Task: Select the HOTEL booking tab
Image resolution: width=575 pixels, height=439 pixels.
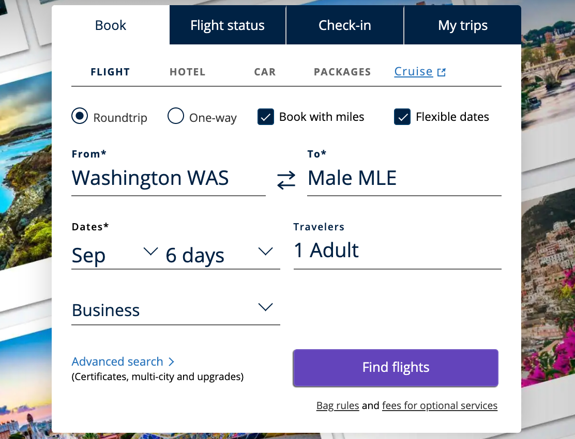Action: tap(187, 71)
